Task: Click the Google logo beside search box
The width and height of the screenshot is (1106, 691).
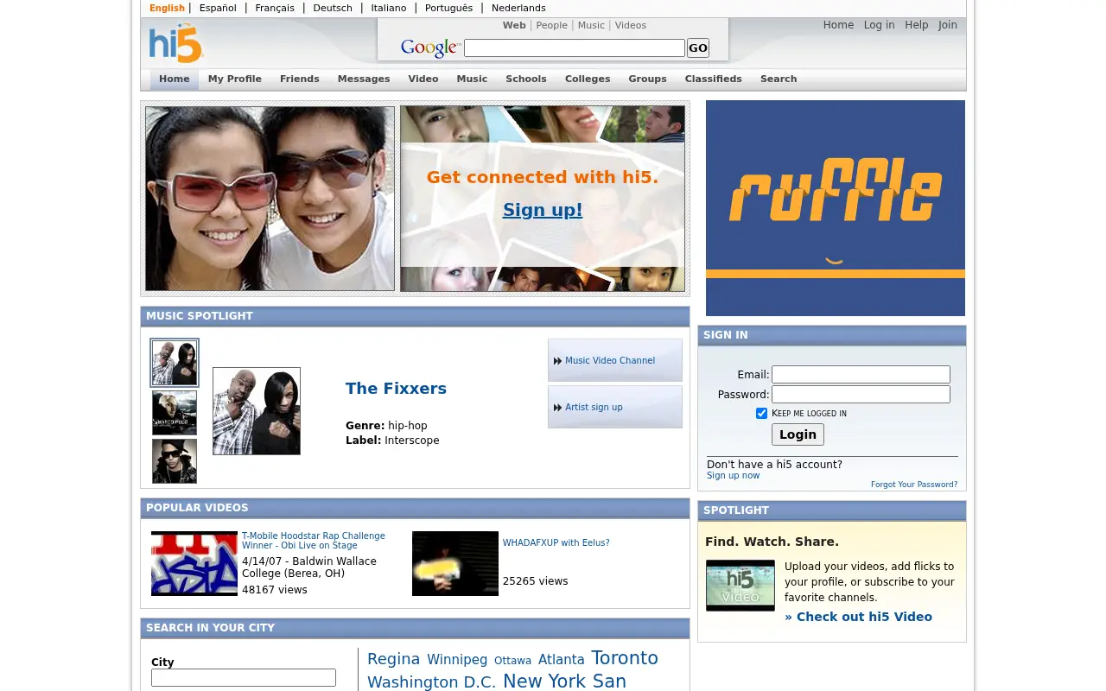Action: [x=430, y=48]
